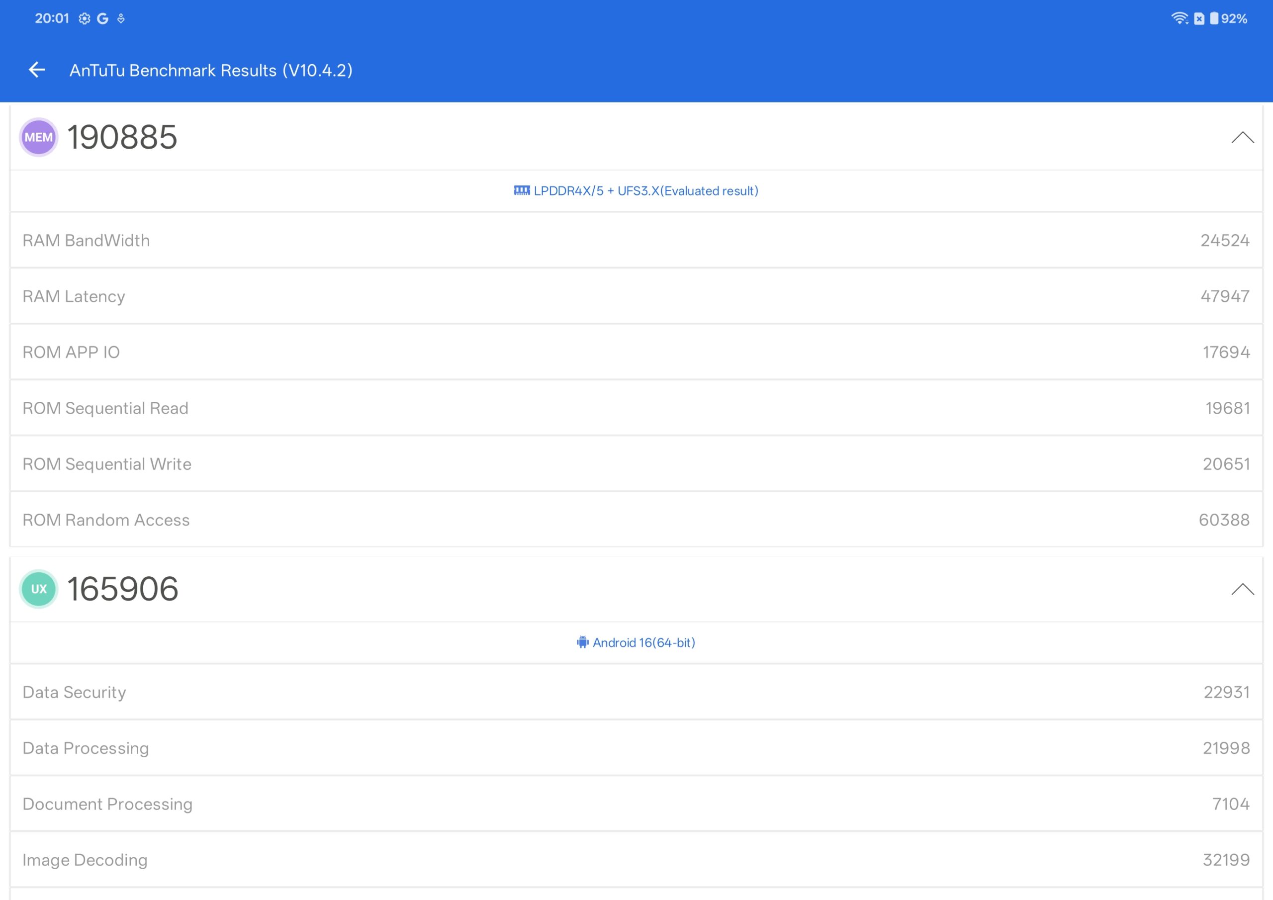Select the Image Decoding row

[x=636, y=860]
